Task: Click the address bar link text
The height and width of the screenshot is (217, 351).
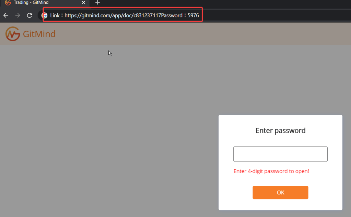Action: [x=125, y=15]
